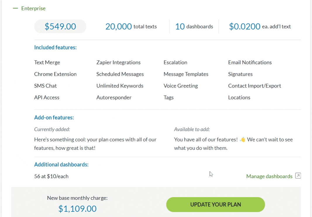
Task: Click the Included features heading
Action: pyautogui.click(x=55, y=47)
